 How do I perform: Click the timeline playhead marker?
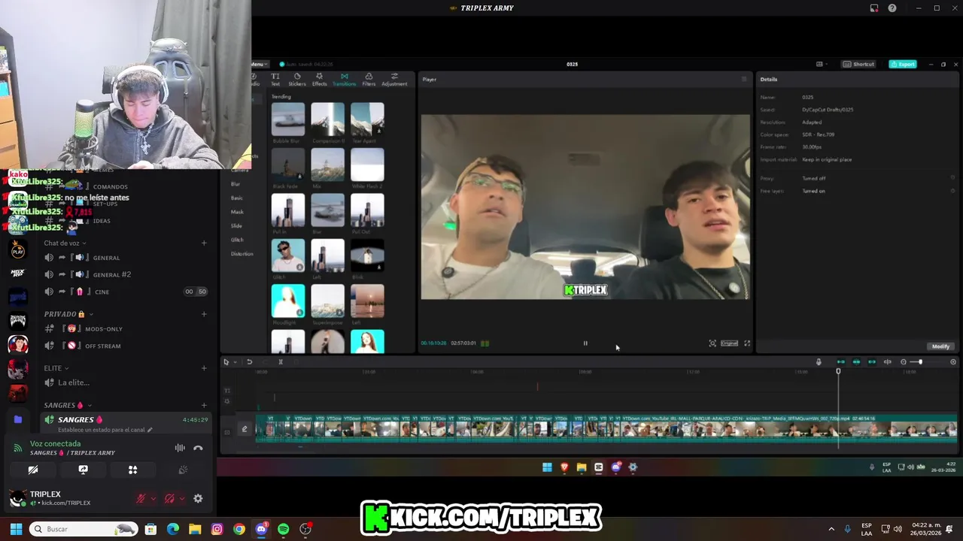click(838, 371)
